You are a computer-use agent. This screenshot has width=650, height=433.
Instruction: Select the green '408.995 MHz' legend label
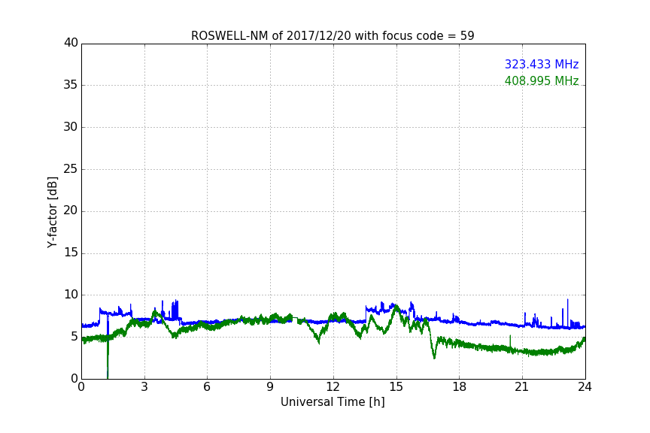542,80
